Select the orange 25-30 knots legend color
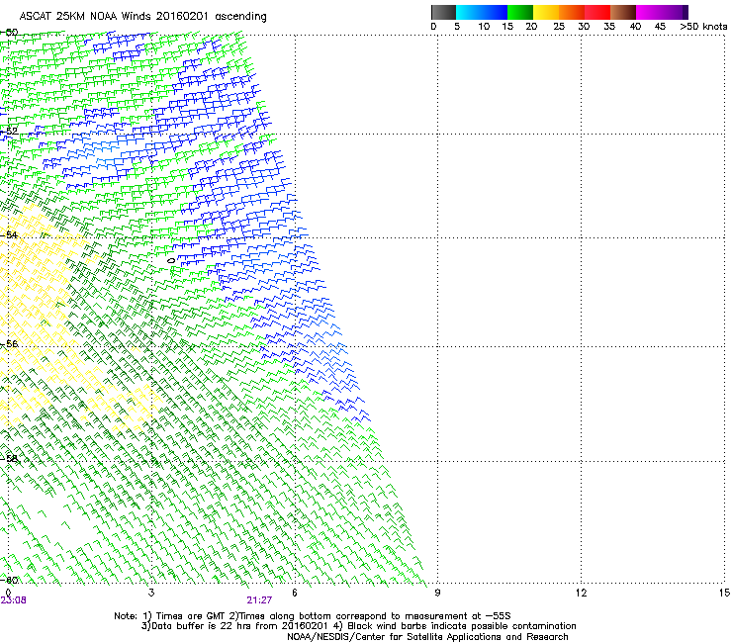 [x=572, y=12]
